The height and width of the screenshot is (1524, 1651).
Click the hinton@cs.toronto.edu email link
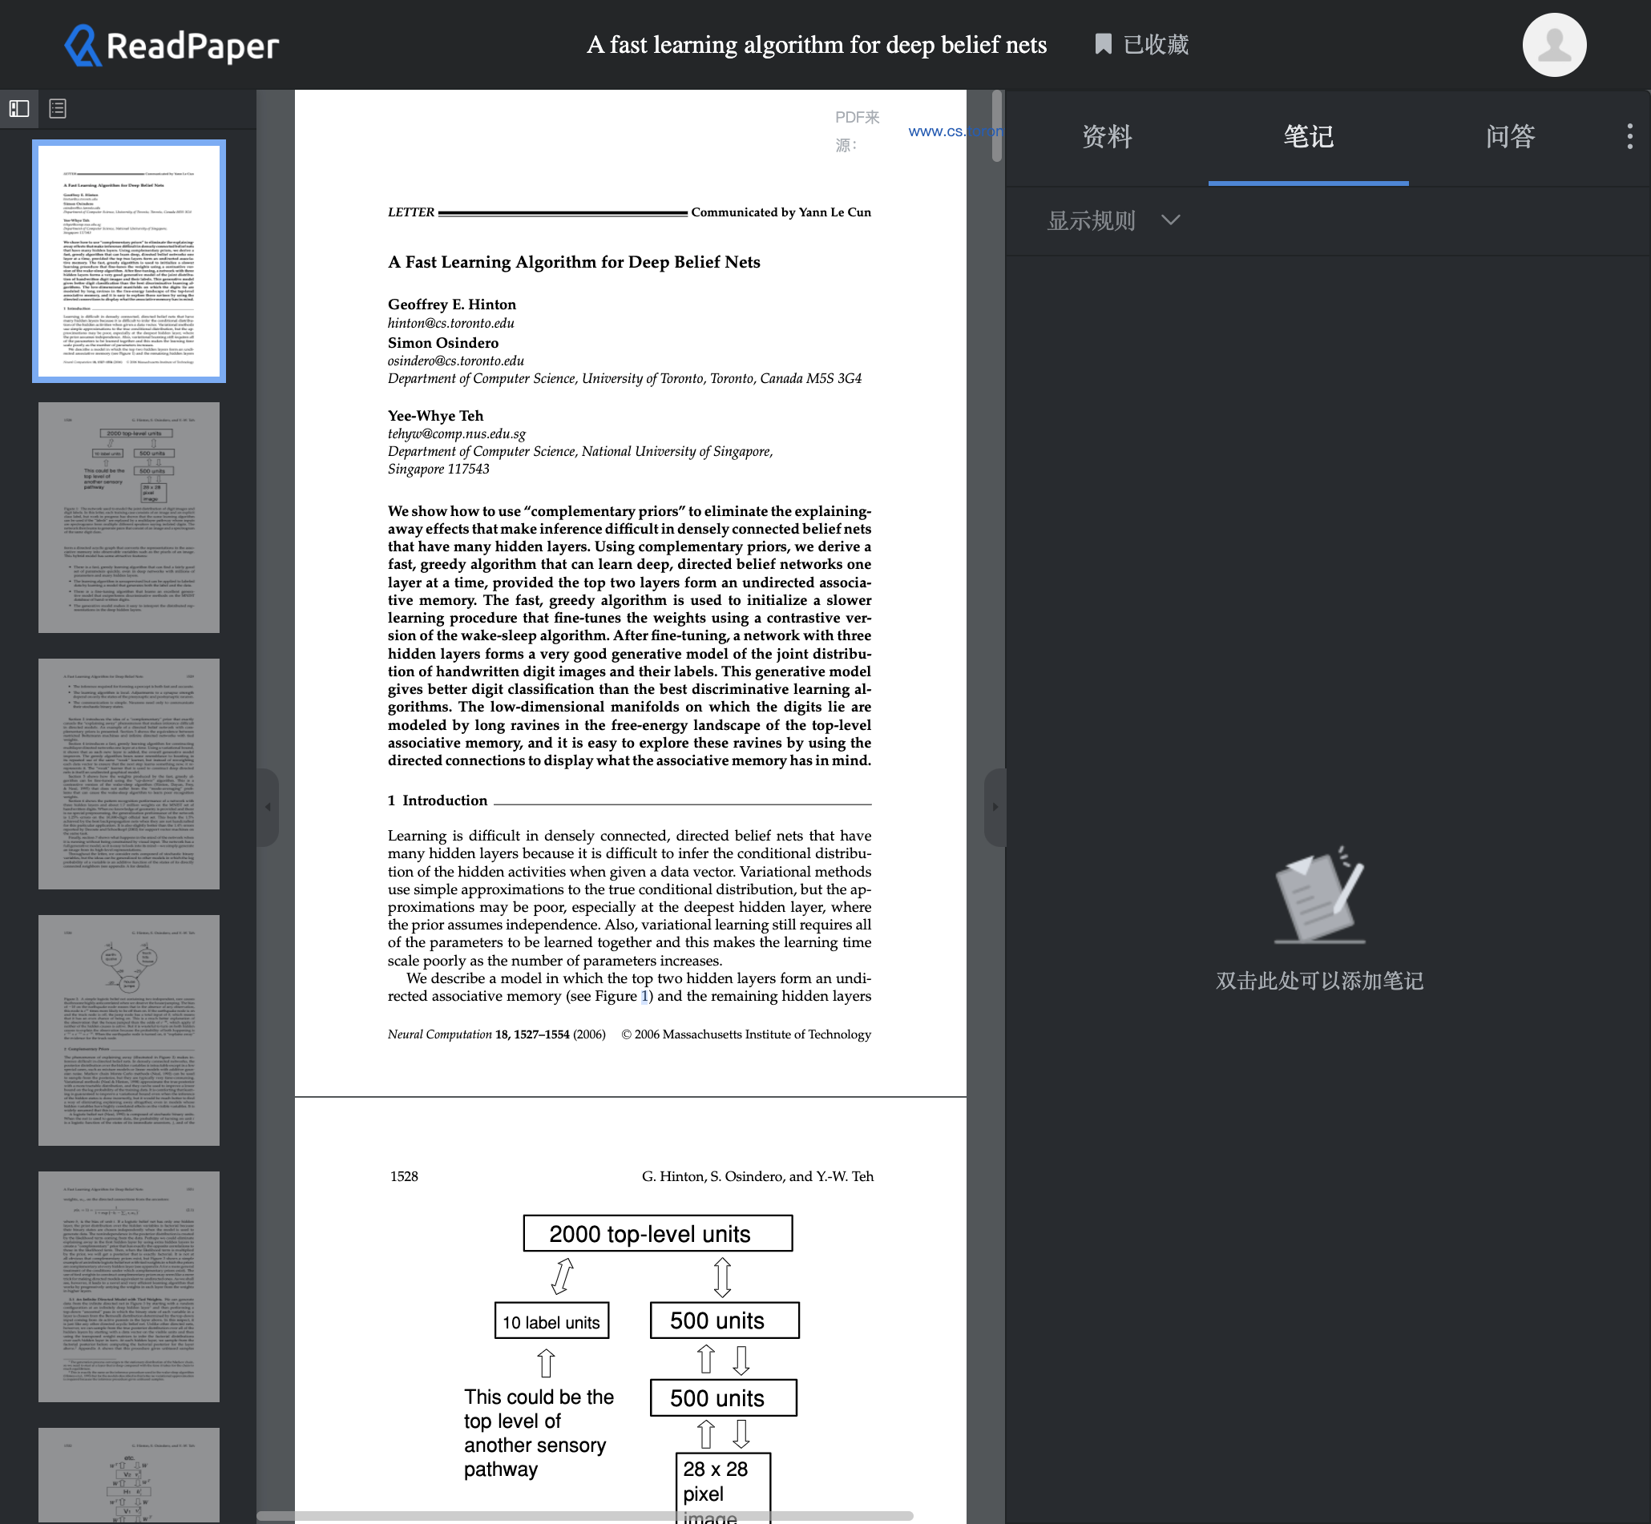pos(450,323)
